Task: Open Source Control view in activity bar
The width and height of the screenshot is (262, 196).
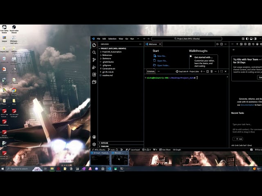Action: pos(94,60)
